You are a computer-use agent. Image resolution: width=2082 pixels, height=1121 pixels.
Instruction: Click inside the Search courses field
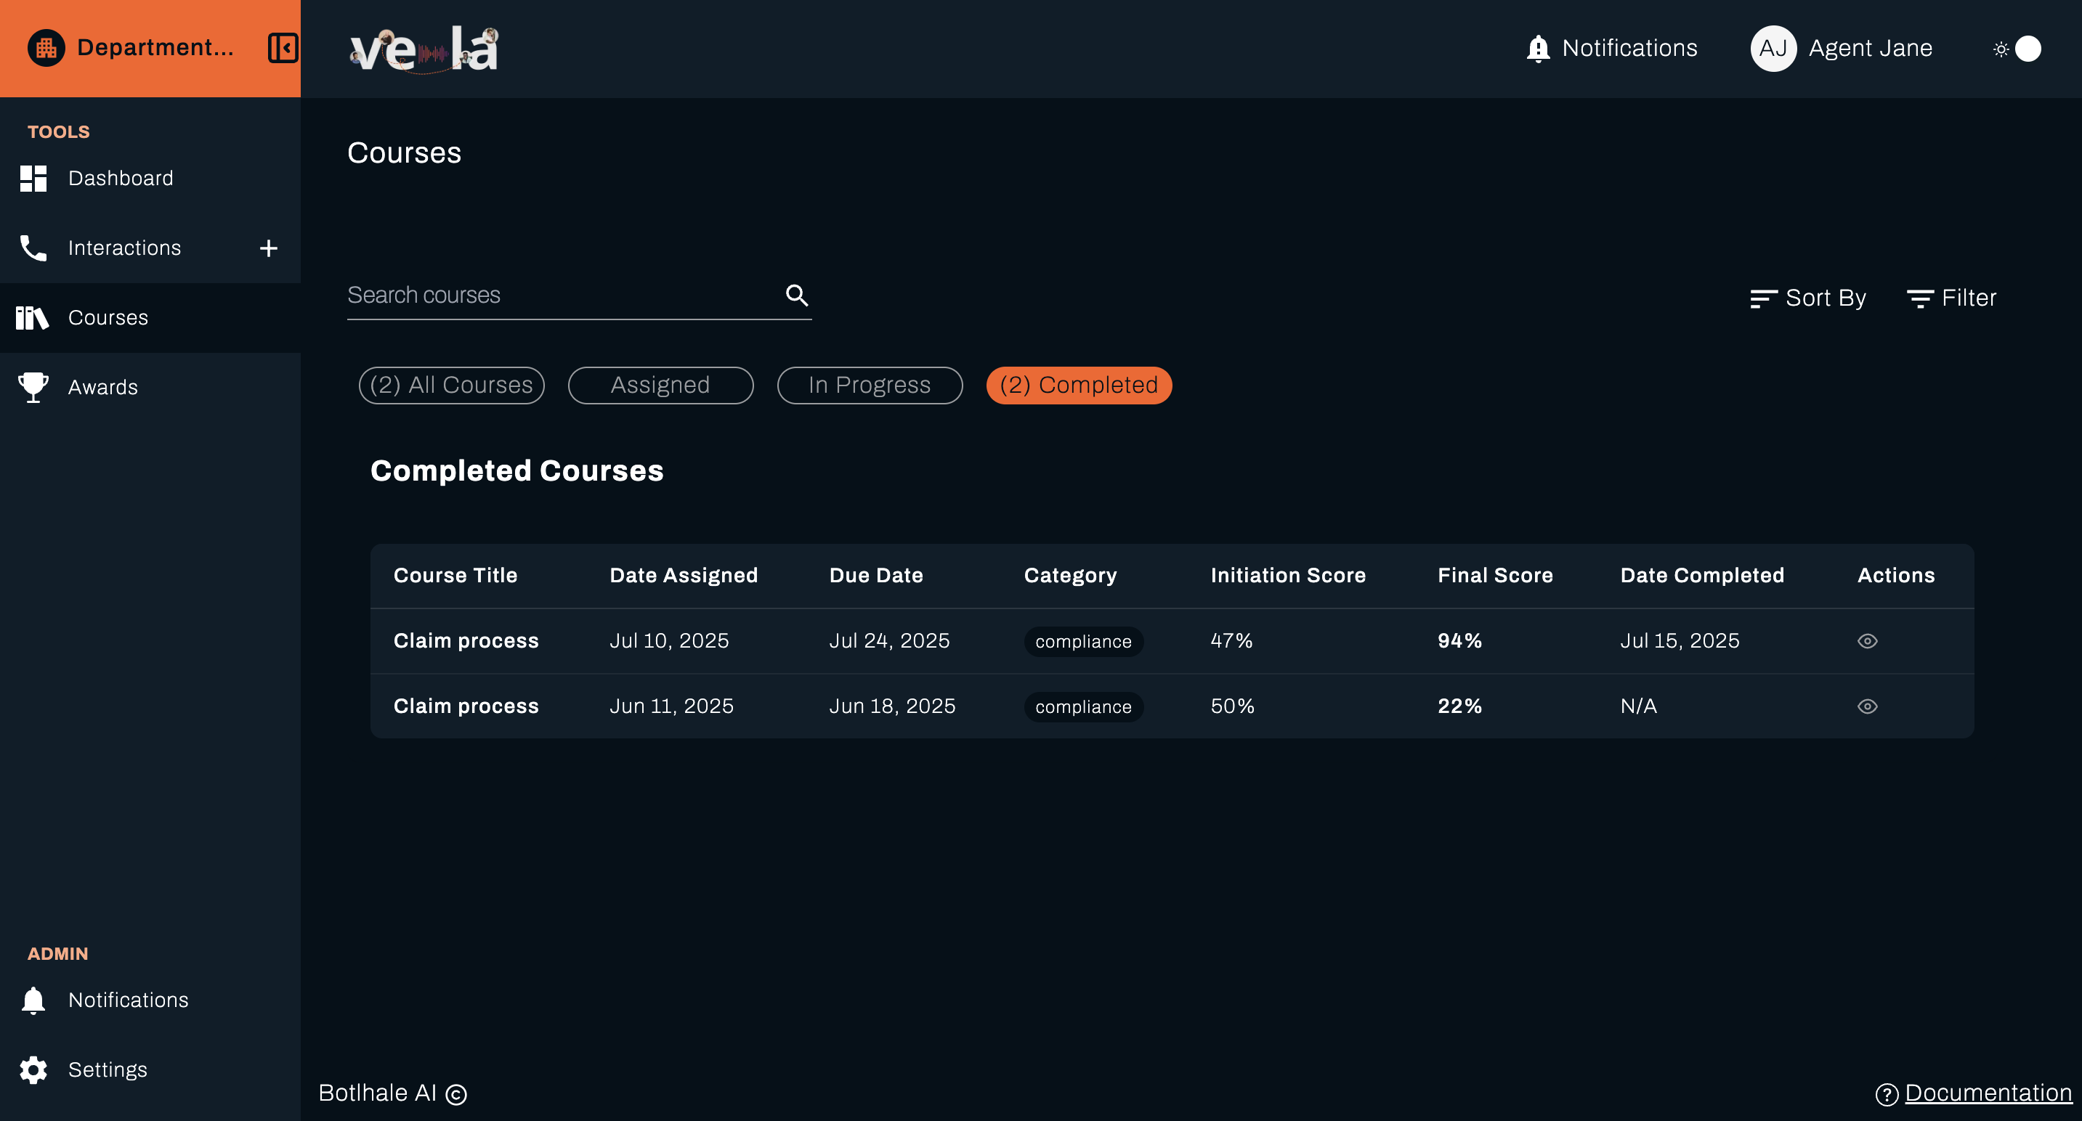pos(525,295)
